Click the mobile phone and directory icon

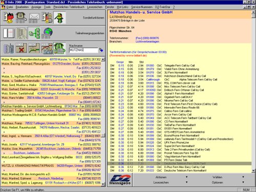pyautogui.click(x=9, y=48)
